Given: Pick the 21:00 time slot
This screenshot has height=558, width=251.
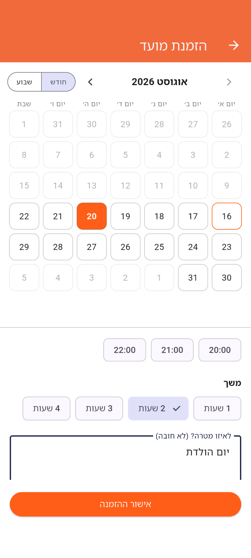Looking at the screenshot, I should tap(172, 350).
